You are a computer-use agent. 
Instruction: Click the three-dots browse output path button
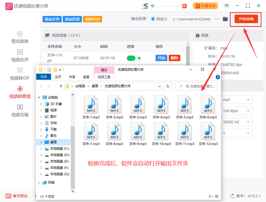click(217, 19)
